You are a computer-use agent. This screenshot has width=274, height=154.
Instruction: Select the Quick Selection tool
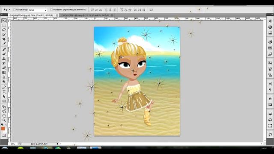(4, 35)
